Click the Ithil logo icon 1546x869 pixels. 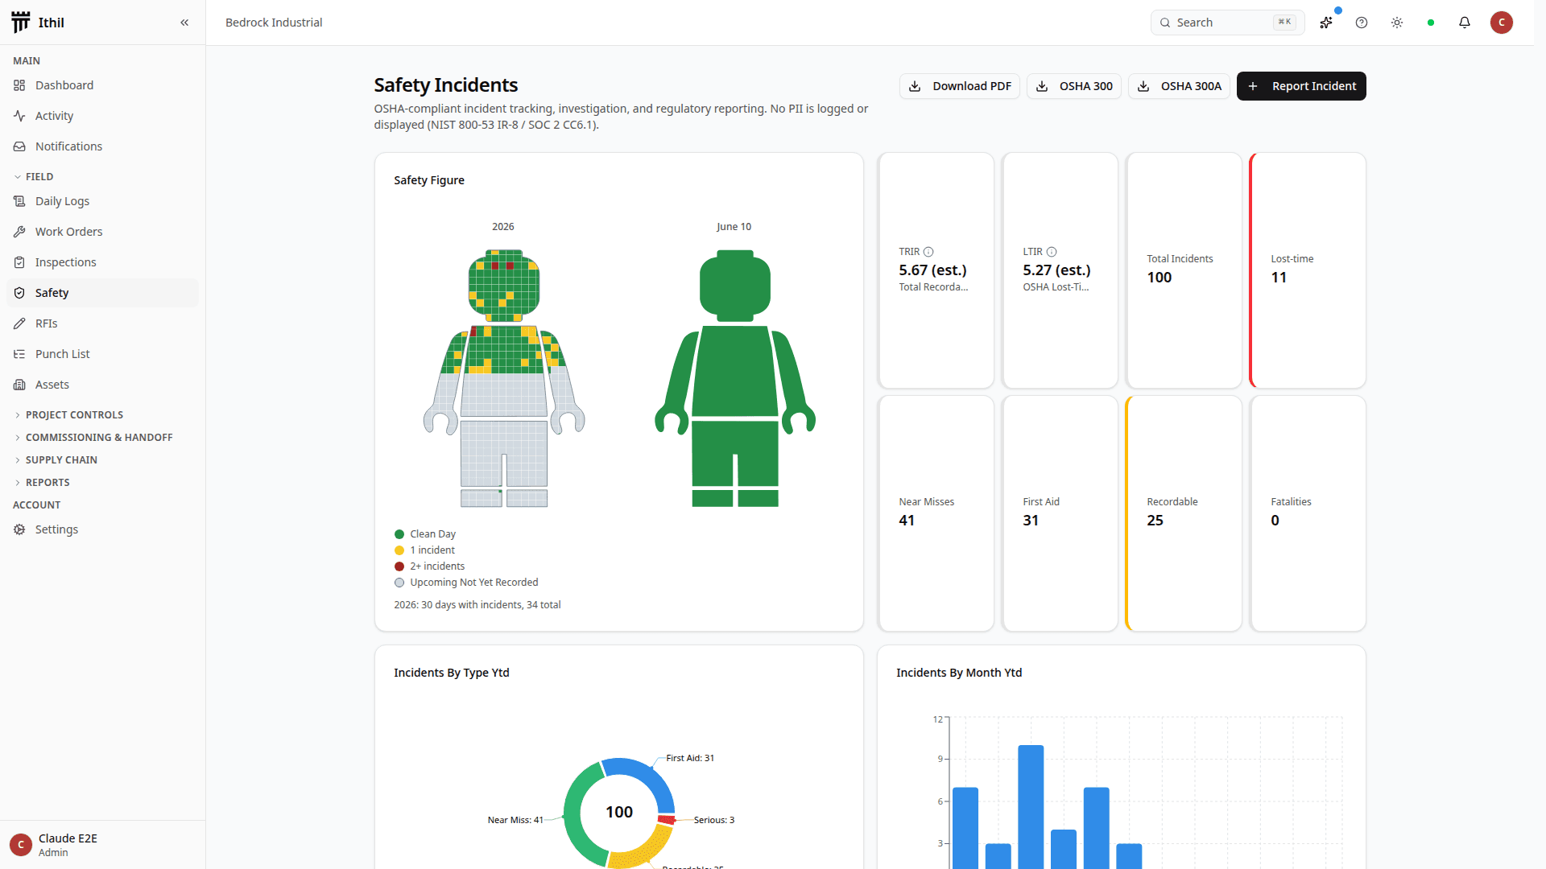click(x=21, y=23)
